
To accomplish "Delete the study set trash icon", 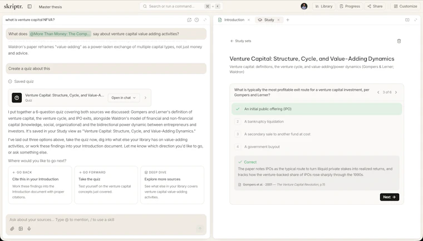I will [399, 41].
